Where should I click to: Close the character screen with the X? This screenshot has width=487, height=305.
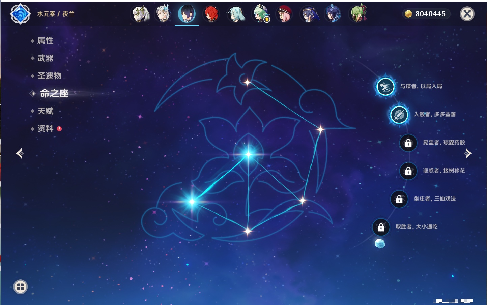467,14
